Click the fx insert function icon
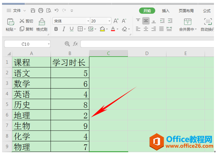Image resolution: width=216 pixels, height=153 pixels. [76, 44]
